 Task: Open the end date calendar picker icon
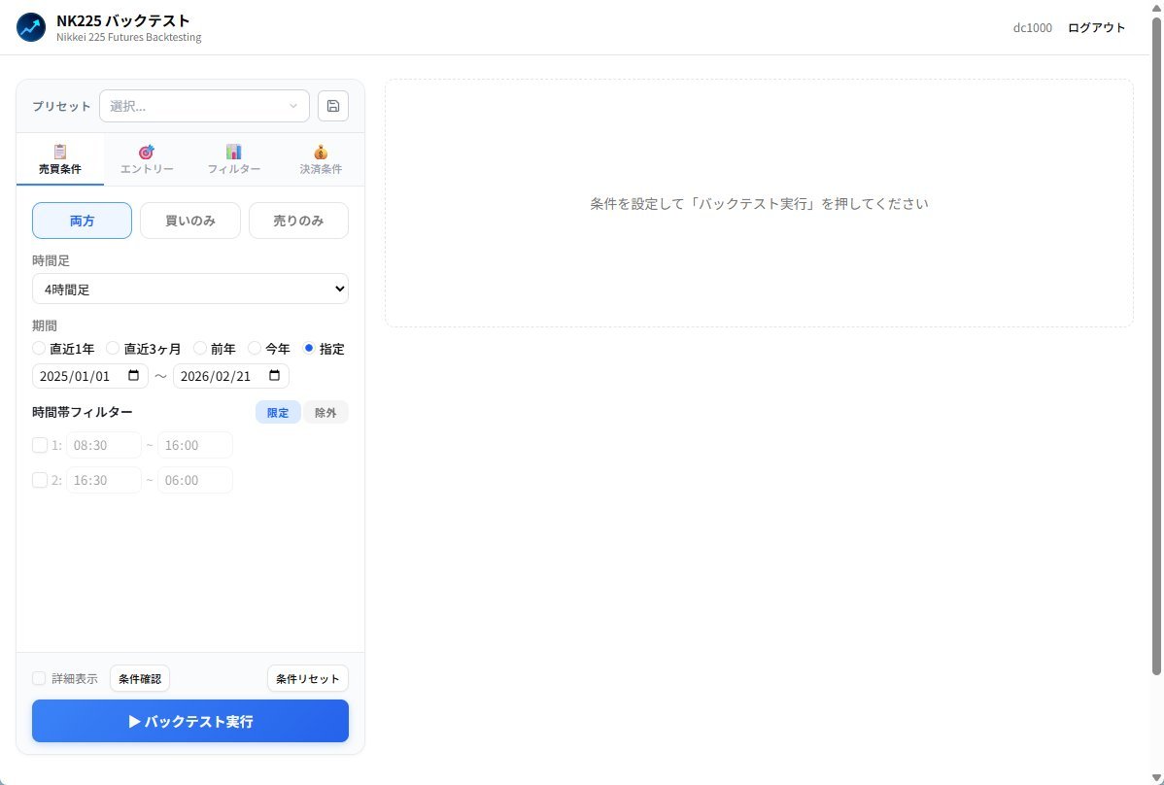pyautogui.click(x=276, y=375)
